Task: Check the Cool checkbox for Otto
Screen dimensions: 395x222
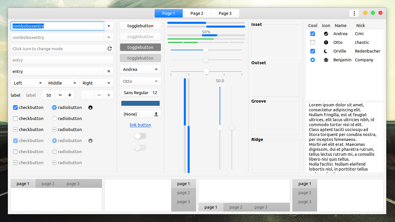Action: pos(312,42)
